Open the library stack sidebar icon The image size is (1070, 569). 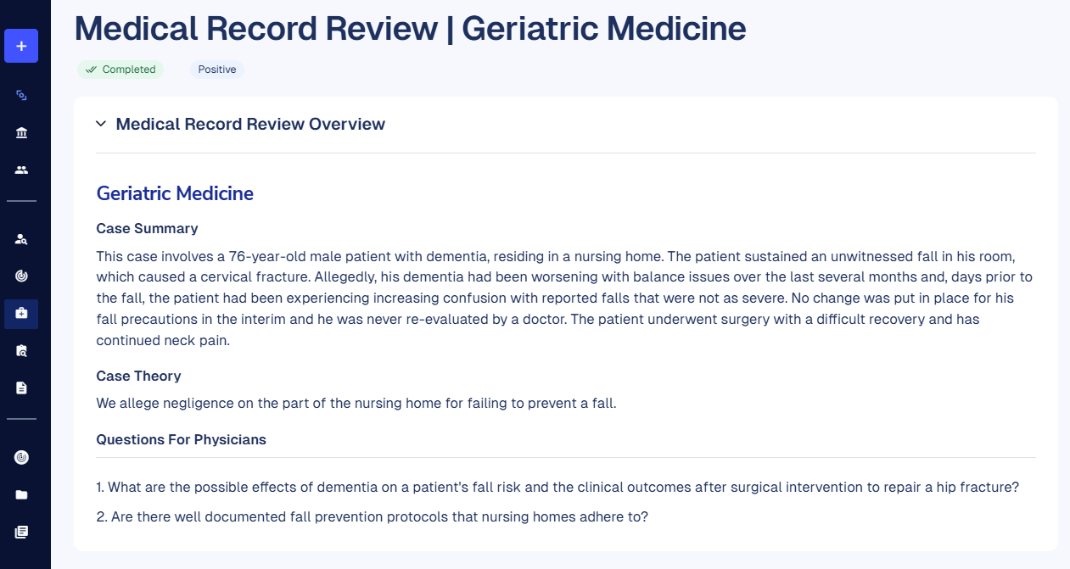click(x=21, y=532)
